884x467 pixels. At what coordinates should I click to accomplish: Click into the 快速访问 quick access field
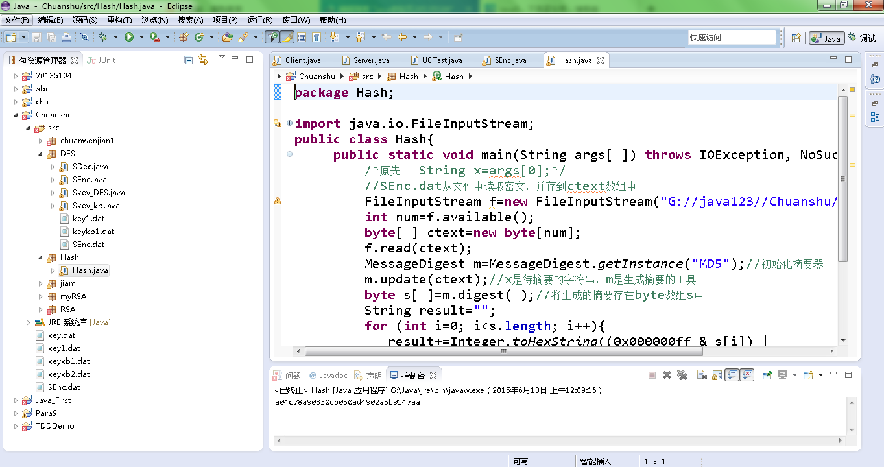point(732,38)
